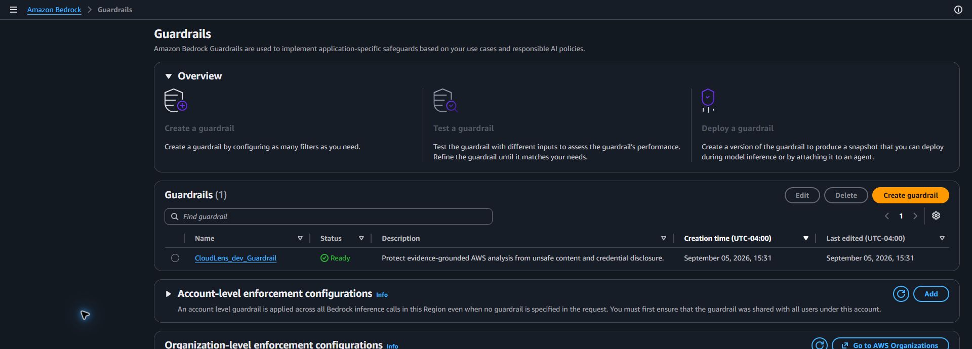
Task: Navigate to Amazon Bedrock breadcrumb
Action: click(x=54, y=10)
